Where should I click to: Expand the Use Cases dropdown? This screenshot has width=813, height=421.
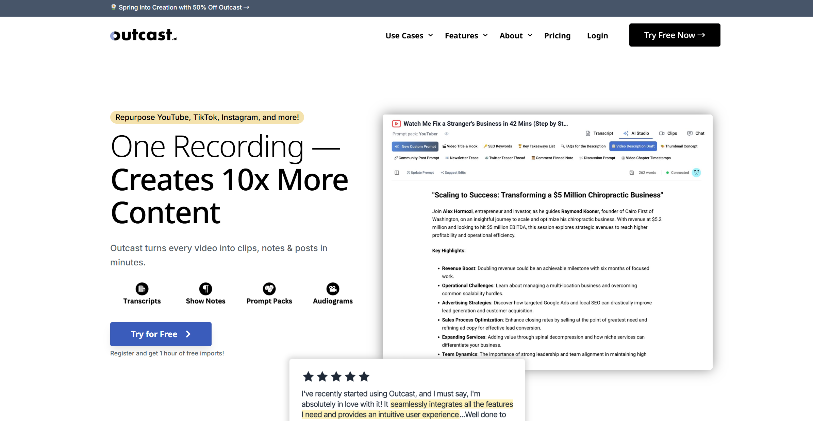pyautogui.click(x=409, y=36)
